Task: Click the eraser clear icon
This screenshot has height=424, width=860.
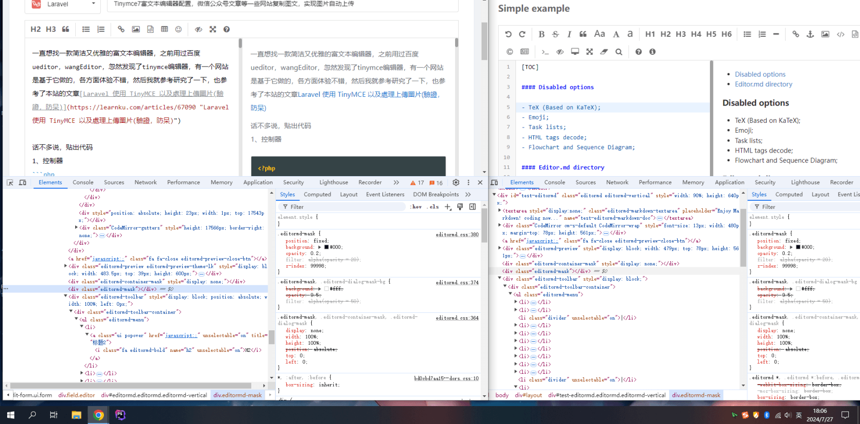Action: [x=604, y=52]
